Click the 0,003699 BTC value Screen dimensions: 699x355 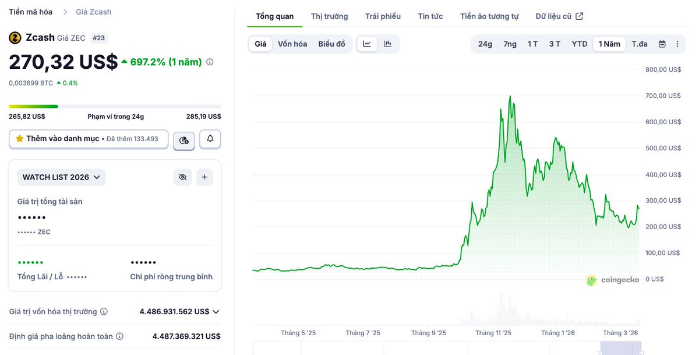tap(30, 83)
